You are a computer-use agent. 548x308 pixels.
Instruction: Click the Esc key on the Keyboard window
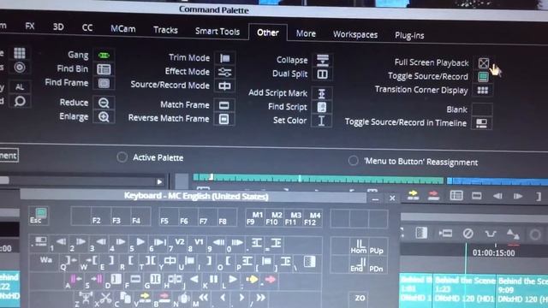(39, 216)
